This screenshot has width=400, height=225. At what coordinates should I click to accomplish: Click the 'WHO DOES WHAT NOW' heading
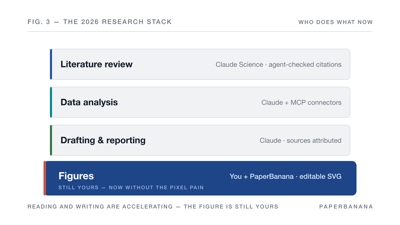click(x=335, y=22)
